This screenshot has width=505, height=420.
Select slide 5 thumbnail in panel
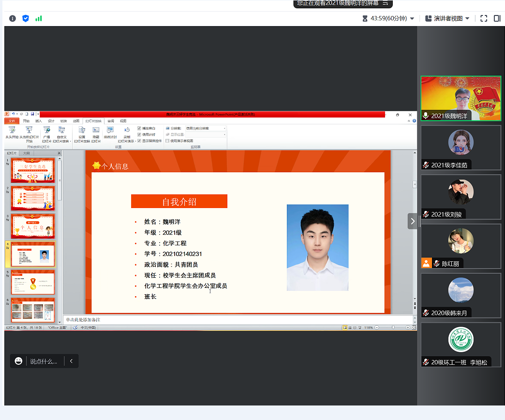(x=33, y=283)
